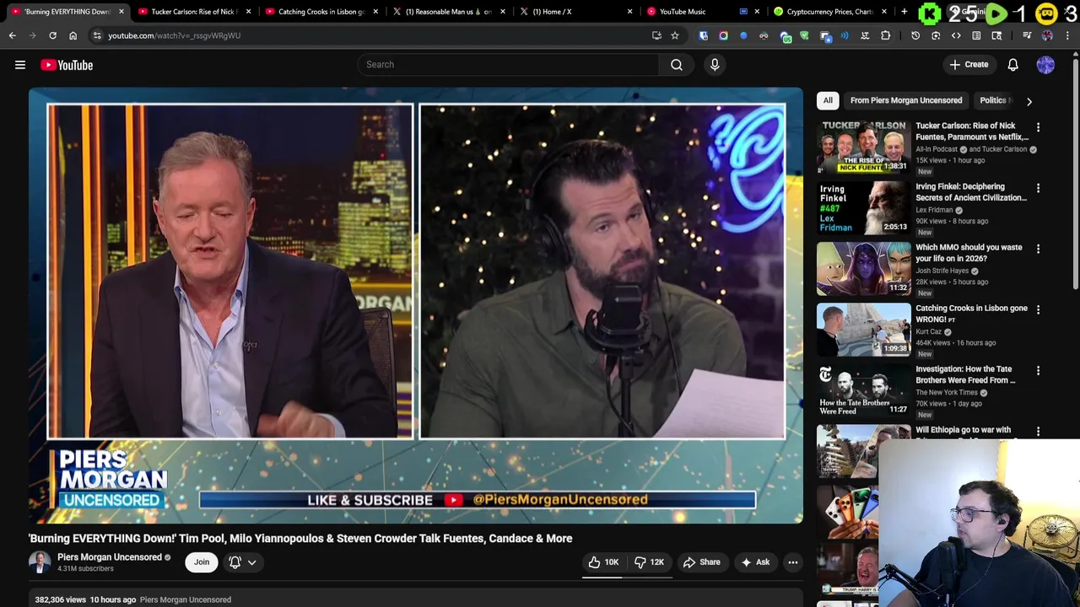Open the Ask AI button

(755, 562)
